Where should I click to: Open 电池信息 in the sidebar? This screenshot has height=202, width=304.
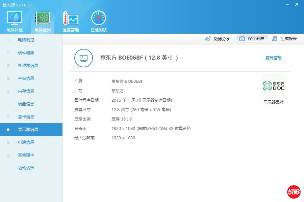click(26, 142)
